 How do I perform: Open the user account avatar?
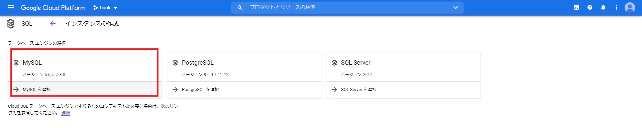(630, 7)
